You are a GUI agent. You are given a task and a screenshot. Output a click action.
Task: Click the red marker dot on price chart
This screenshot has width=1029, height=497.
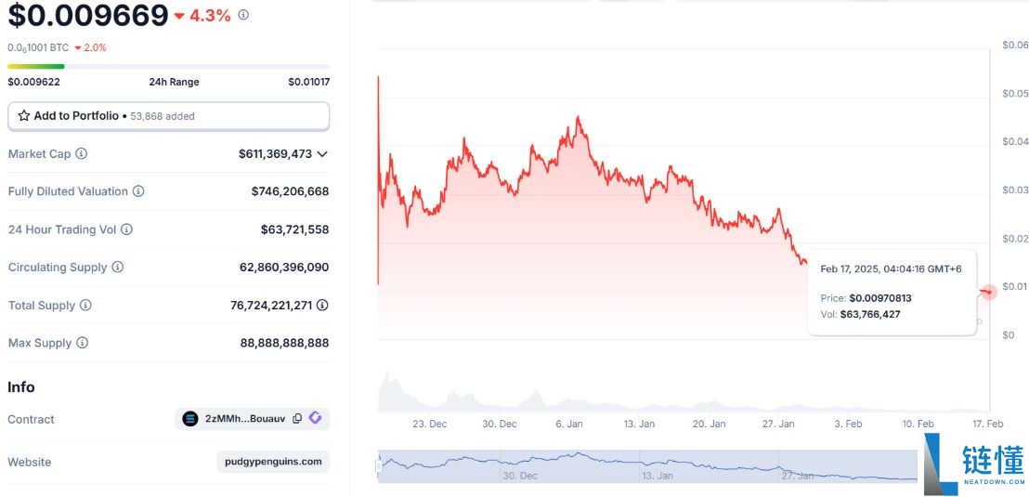989,292
